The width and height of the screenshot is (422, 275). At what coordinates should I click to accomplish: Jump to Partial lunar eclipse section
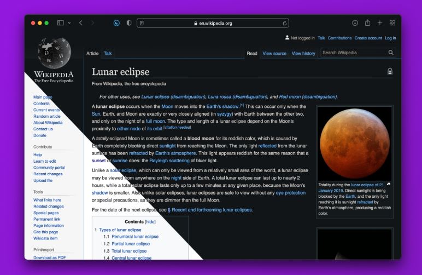(x=131, y=244)
